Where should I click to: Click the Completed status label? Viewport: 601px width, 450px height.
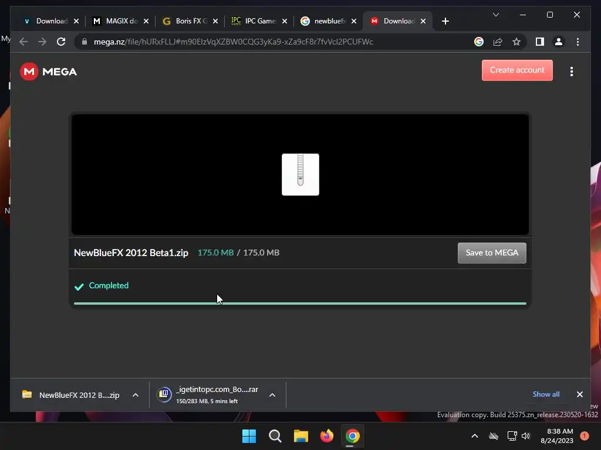109,285
